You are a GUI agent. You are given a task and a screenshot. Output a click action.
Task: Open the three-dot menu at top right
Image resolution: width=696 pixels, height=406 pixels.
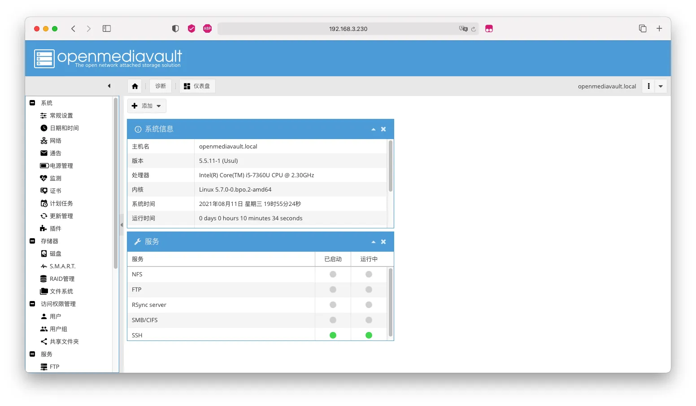[x=648, y=86]
